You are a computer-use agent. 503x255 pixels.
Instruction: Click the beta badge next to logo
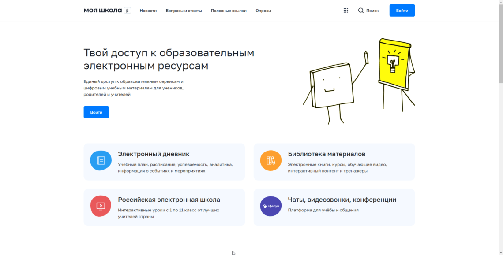pos(128,11)
